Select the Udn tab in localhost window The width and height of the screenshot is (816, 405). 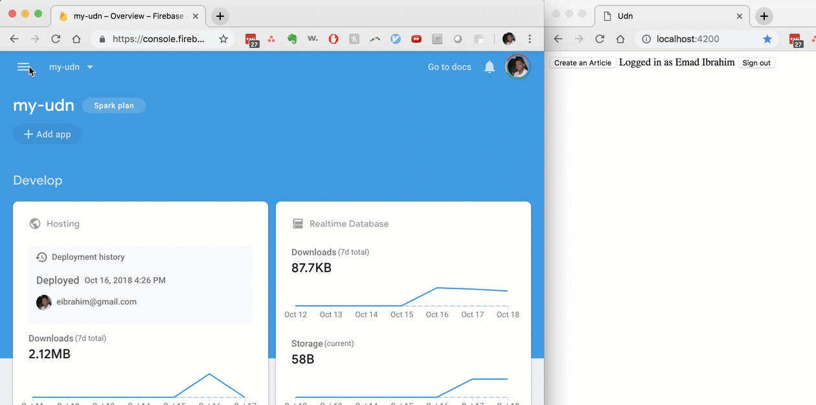[x=671, y=16]
